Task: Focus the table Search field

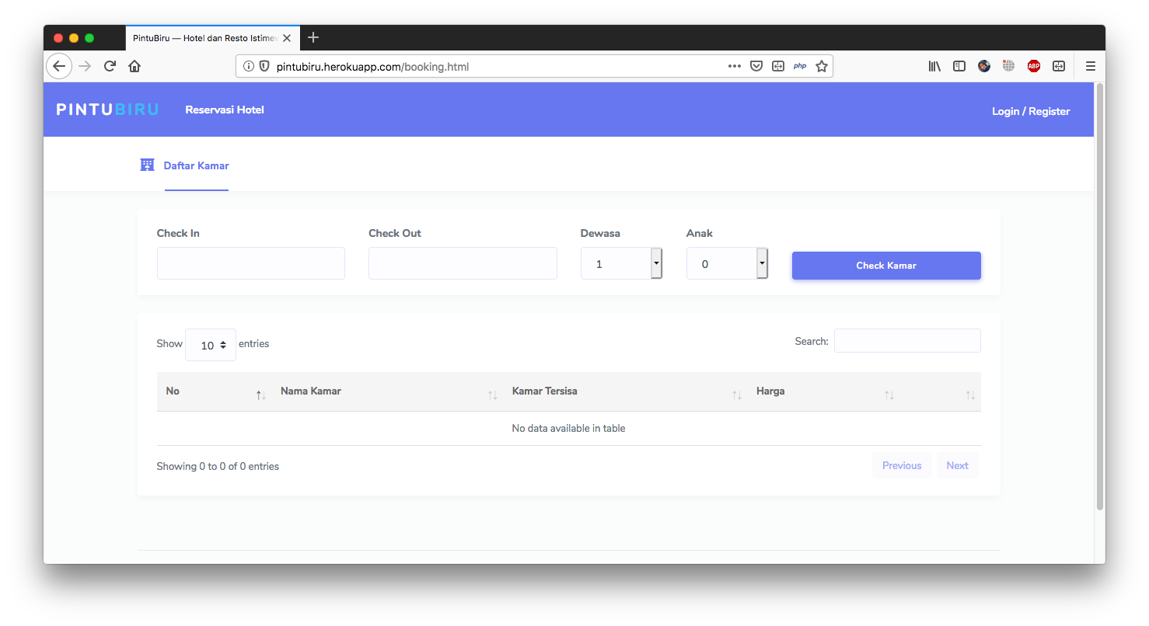Action: 907,341
